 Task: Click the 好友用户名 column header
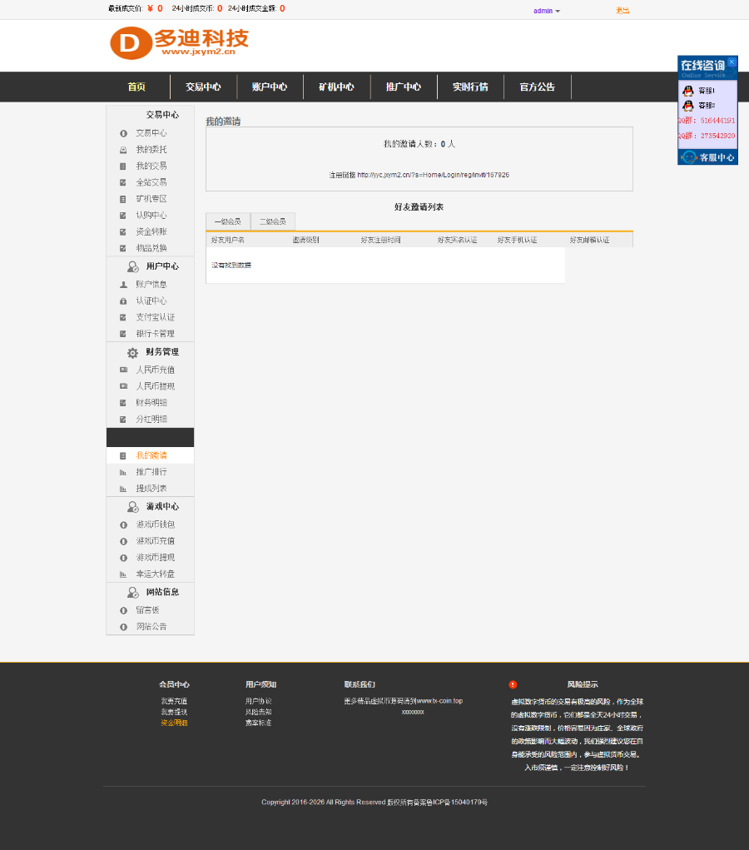[228, 240]
